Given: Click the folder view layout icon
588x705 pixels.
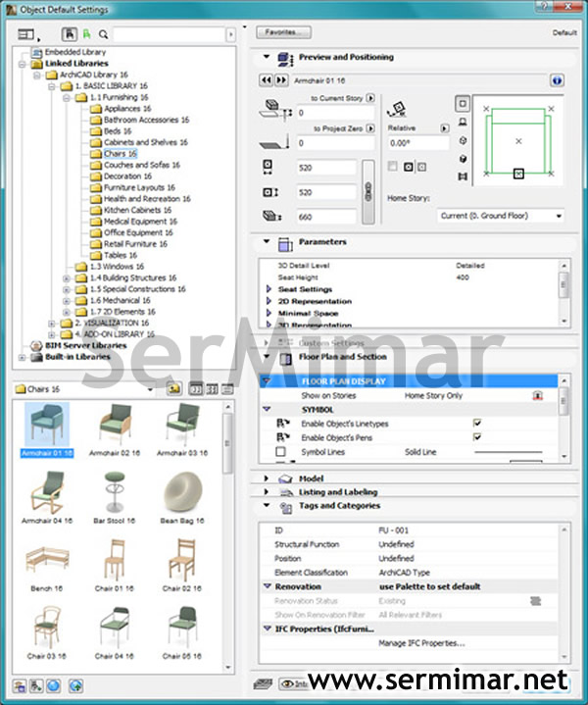Looking at the screenshot, I should [27, 34].
